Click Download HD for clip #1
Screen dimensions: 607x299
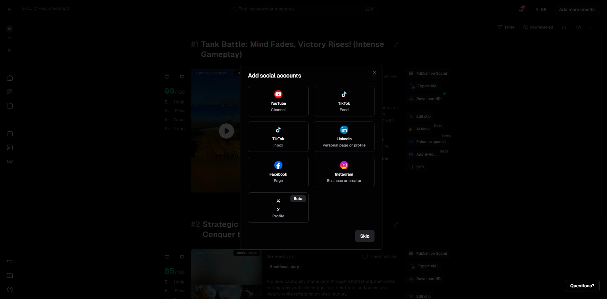click(425, 99)
